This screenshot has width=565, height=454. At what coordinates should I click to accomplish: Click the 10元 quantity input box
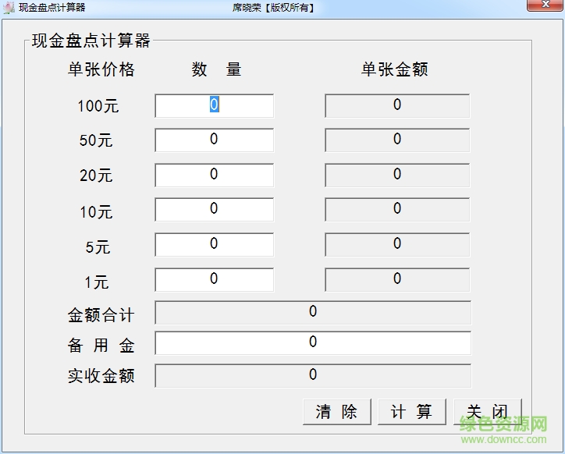click(x=215, y=209)
